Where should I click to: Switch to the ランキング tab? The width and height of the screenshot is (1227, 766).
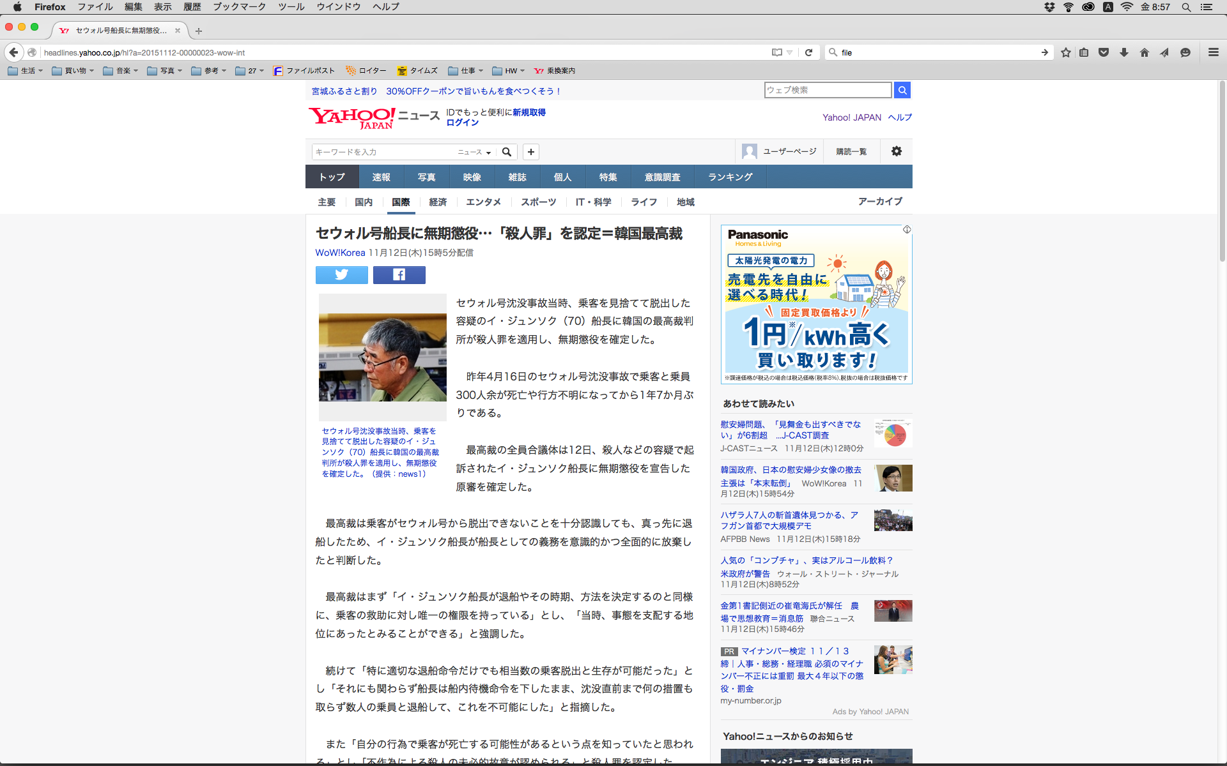point(730,177)
